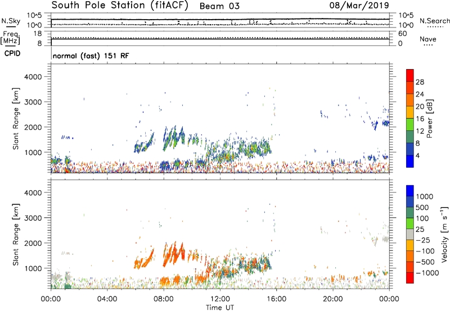This screenshot has height=311, width=450.
Task: Click the red bottom segment of Velocity colorbar
Action: coord(410,278)
